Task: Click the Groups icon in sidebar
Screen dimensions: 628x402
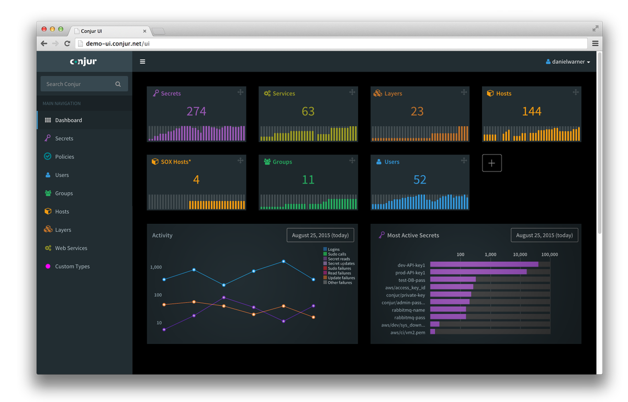Action: point(48,193)
